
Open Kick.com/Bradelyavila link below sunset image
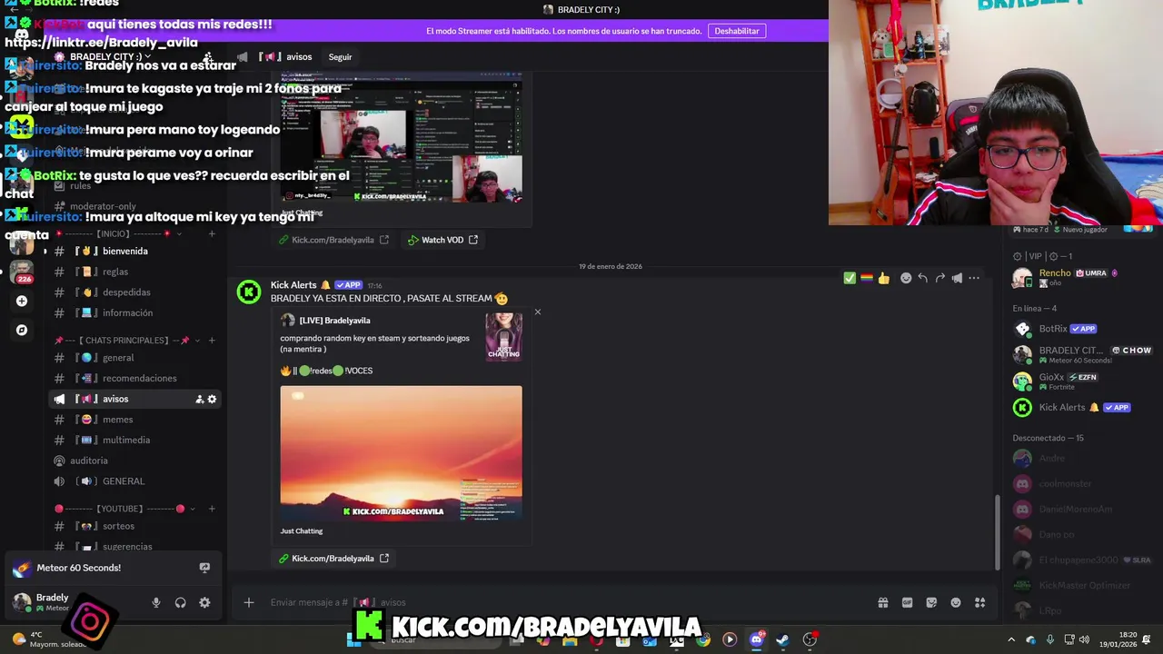(333, 559)
